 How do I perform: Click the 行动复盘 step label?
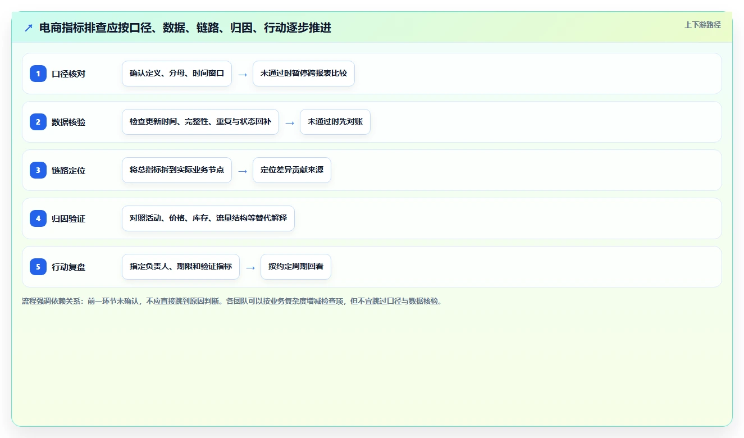coord(69,267)
